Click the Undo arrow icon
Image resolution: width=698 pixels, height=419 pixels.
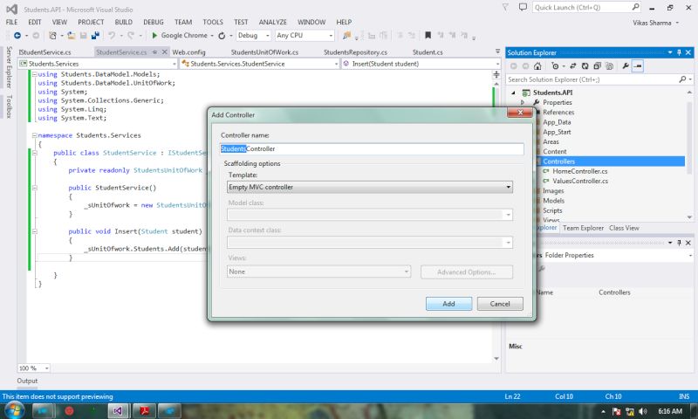pos(112,35)
